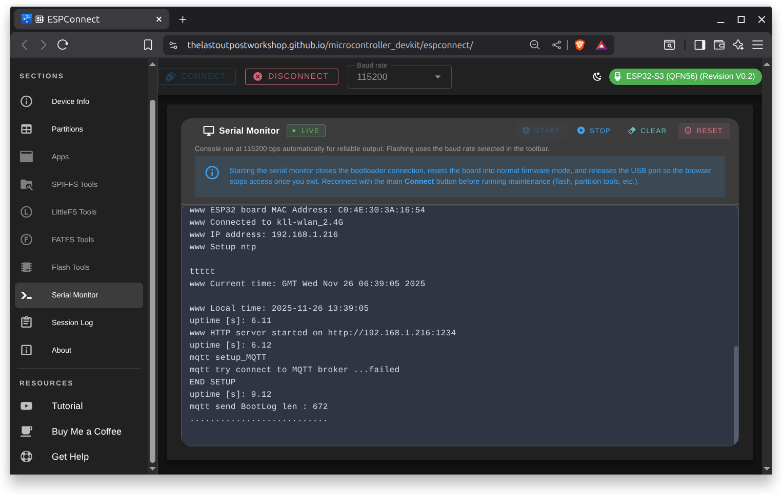Go to SPIFFS Tools section
Screen dimensions: 782x495
[x=74, y=184]
